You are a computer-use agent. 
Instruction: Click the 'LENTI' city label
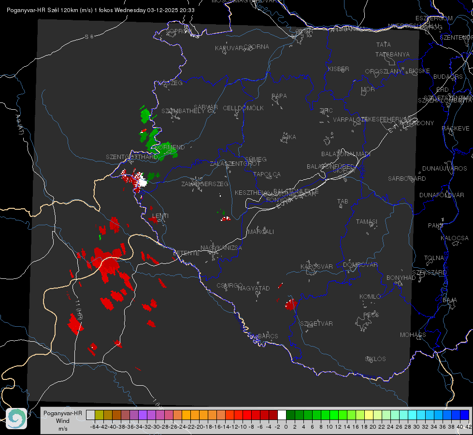tap(160, 216)
